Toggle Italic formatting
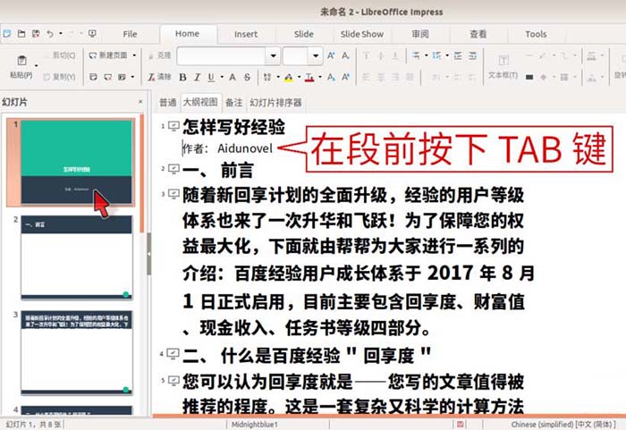The height and width of the screenshot is (430, 626). point(197,77)
